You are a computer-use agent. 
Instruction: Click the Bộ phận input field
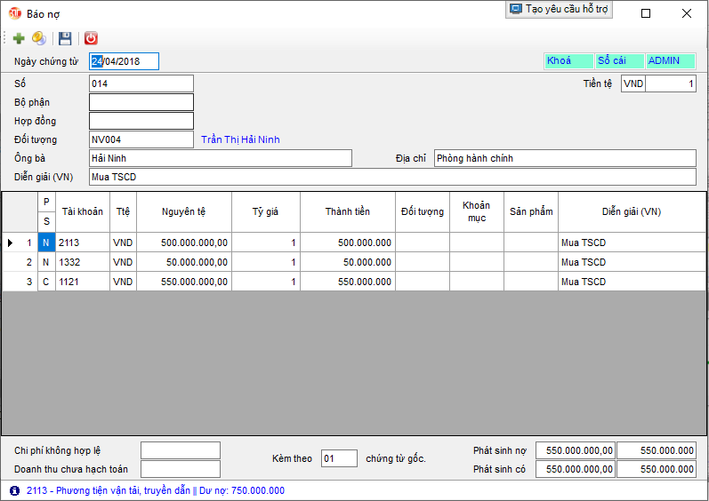click(x=141, y=102)
